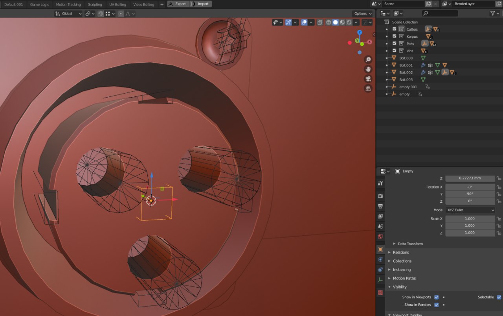
Task: Uncheck the Selectable checkbox
Action: point(499,297)
